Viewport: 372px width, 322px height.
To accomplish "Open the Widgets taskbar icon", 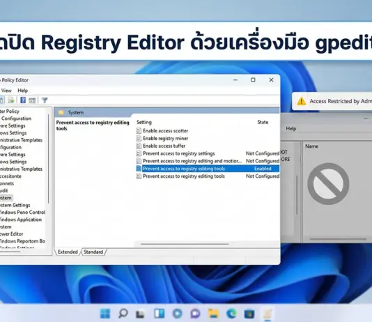I will pos(160,314).
